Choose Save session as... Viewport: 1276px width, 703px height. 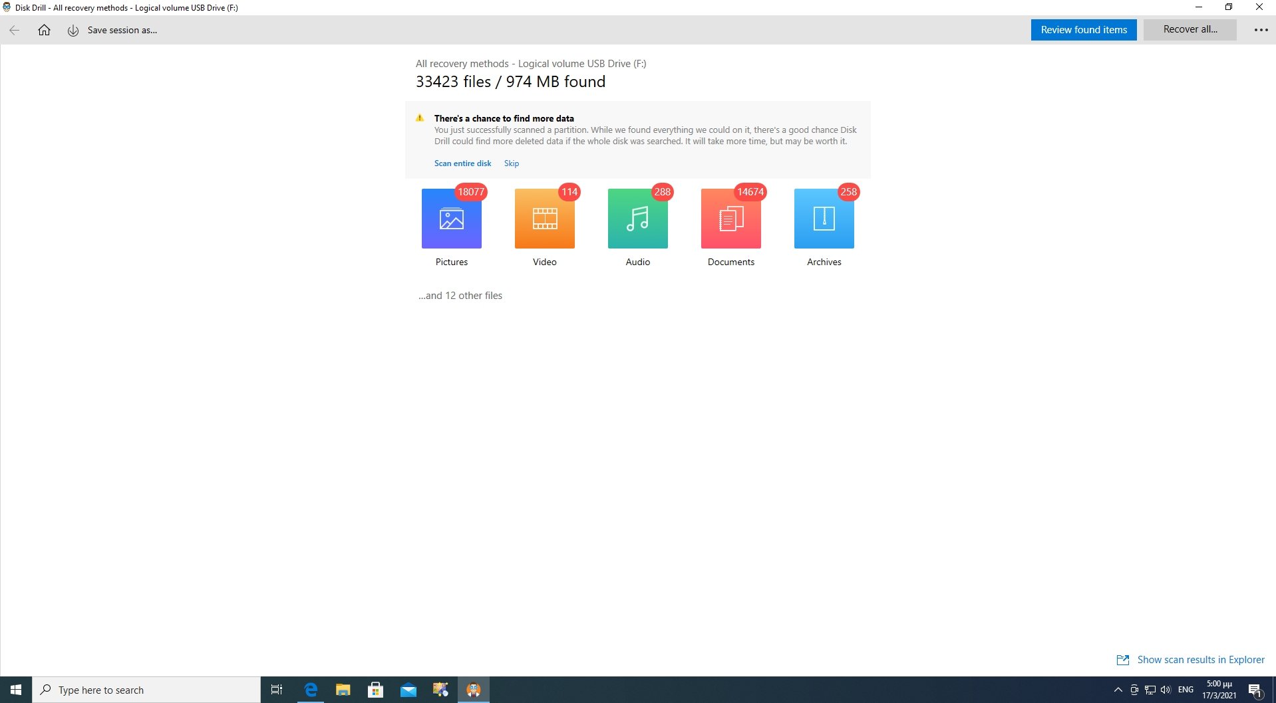(x=122, y=30)
